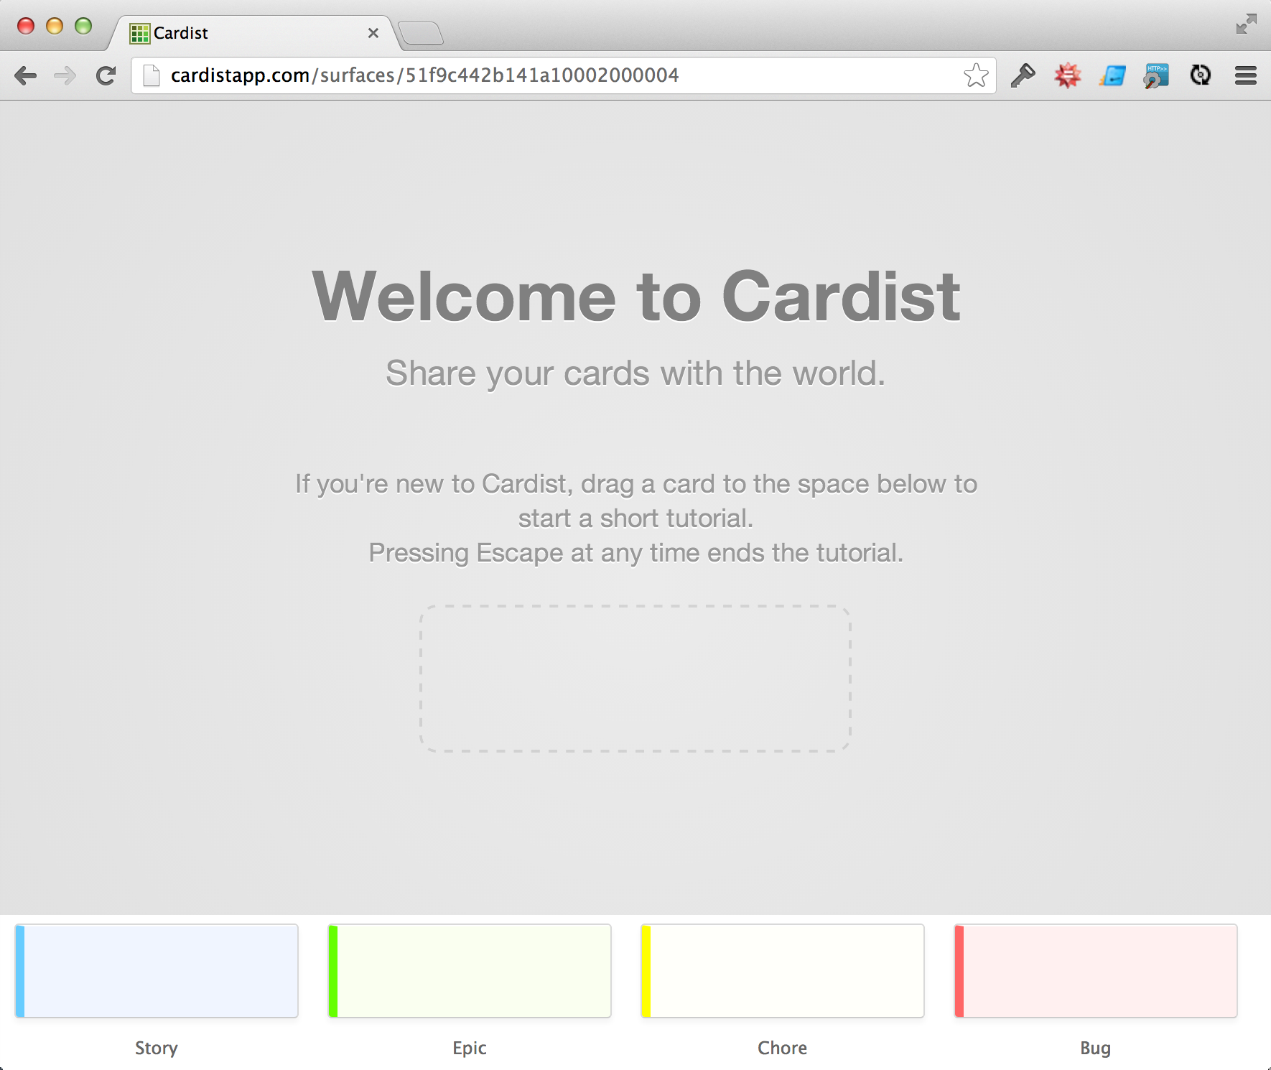Open the blue slanted-card extension icon
The image size is (1271, 1070).
1112,75
